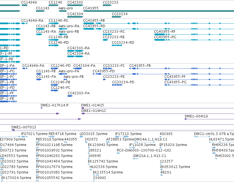Screen dimensions: 234x182
Task: Open EST IP17213.3prime label
Action: [128, 134]
